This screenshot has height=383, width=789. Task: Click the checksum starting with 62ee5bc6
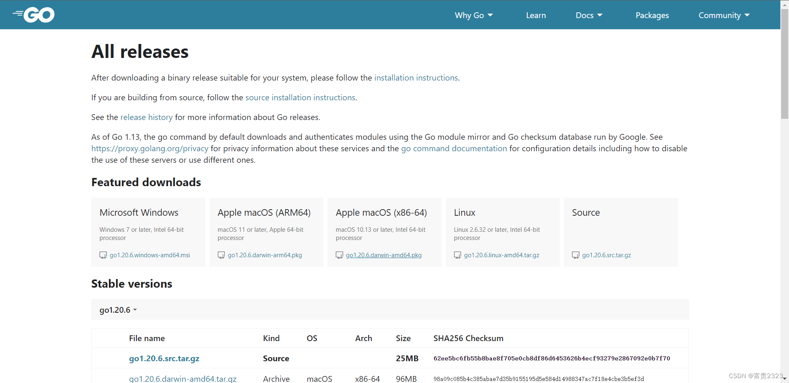pyautogui.click(x=551, y=358)
